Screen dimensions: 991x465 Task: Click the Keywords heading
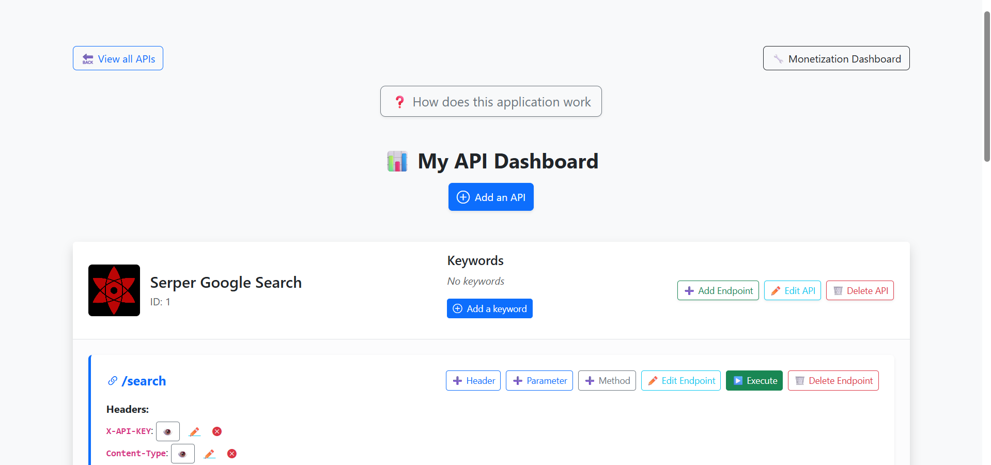click(475, 260)
